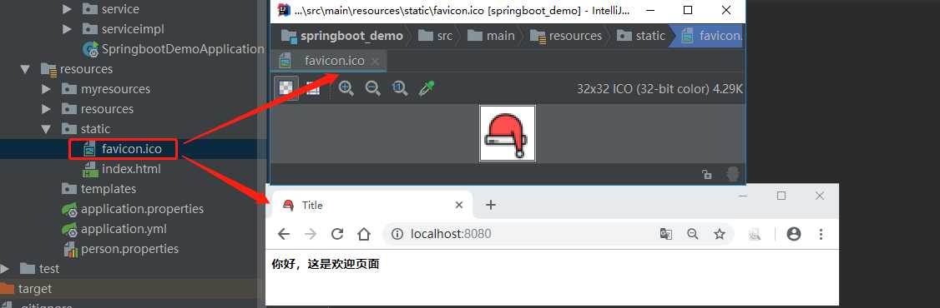Screen dimensions: 940x308
Task: Expand the nested resources folder arrow
Action: click(46, 109)
